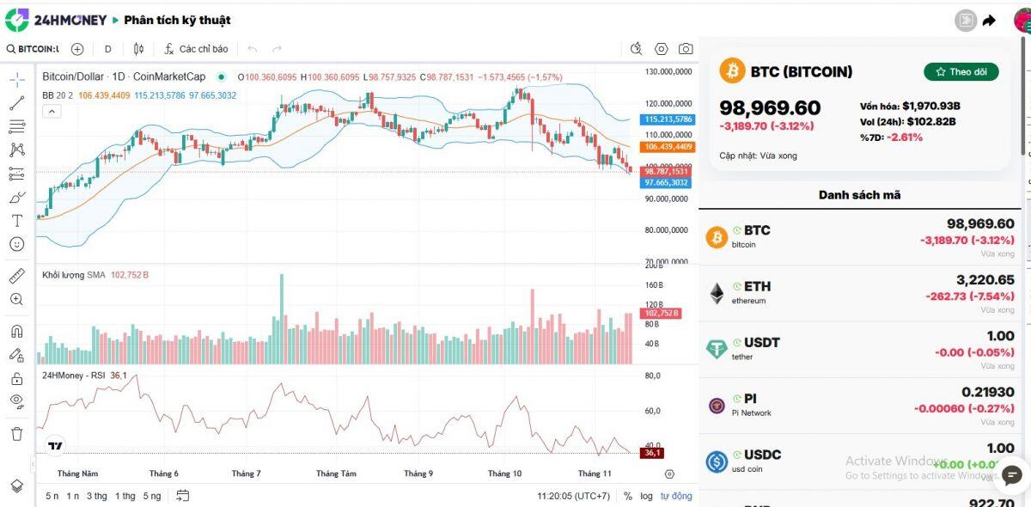The width and height of the screenshot is (1031, 507).
Task: Select the trend line drawing tool
Action: (x=16, y=103)
